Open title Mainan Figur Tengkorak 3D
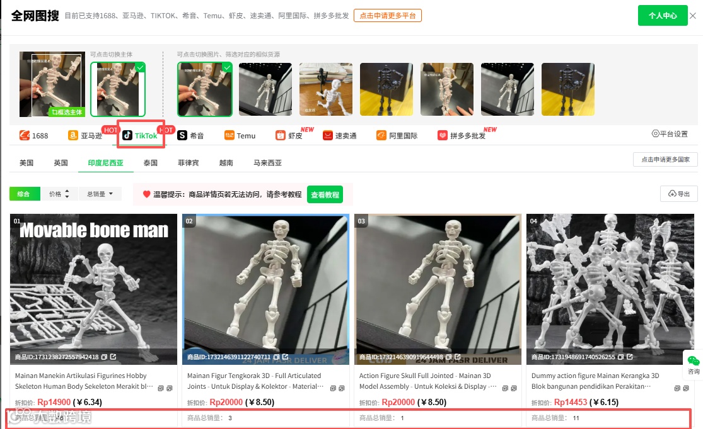Image resolution: width=703 pixels, height=429 pixels. pyautogui.click(x=255, y=381)
